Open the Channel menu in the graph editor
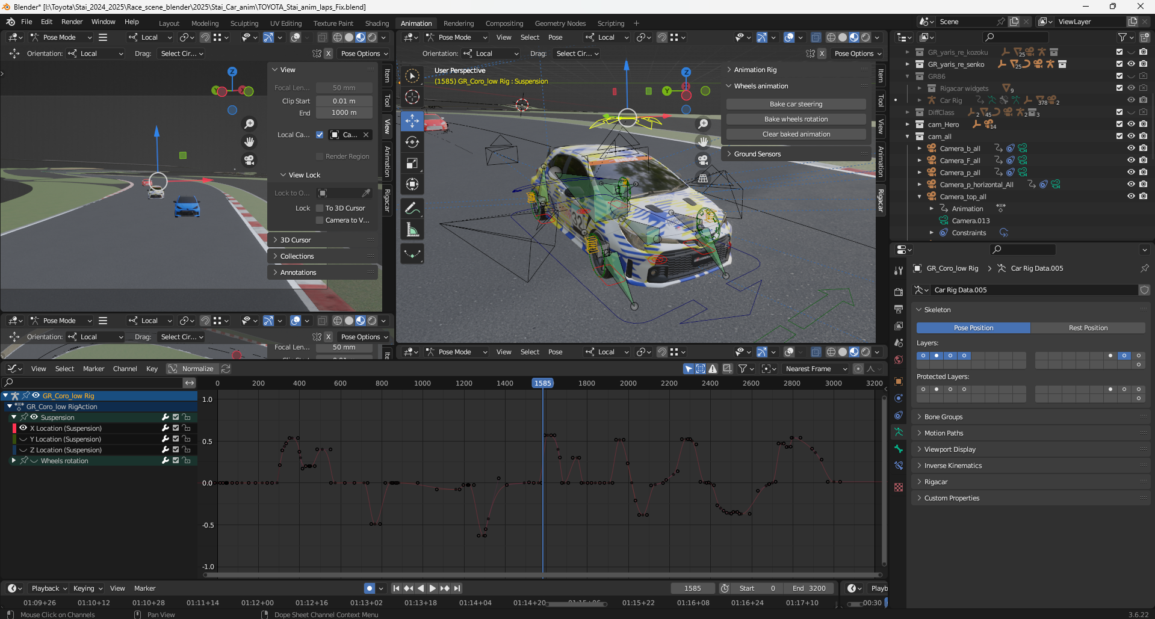The width and height of the screenshot is (1155, 619). tap(125, 369)
